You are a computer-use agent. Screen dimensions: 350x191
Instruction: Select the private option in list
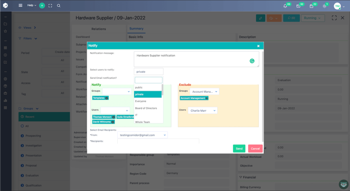click(148, 94)
